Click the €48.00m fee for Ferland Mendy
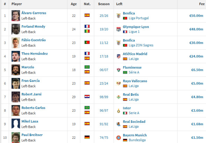 point(196,29)
